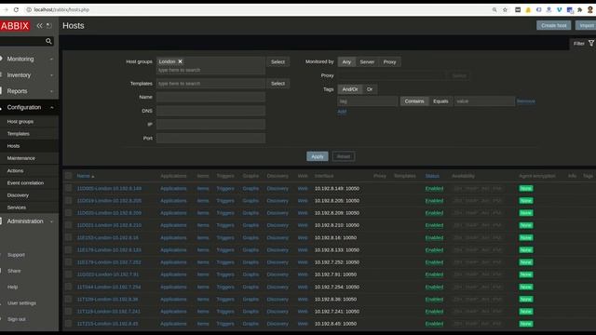Open User settings in the sidebar
596x335 pixels.
pyautogui.click(x=21, y=303)
